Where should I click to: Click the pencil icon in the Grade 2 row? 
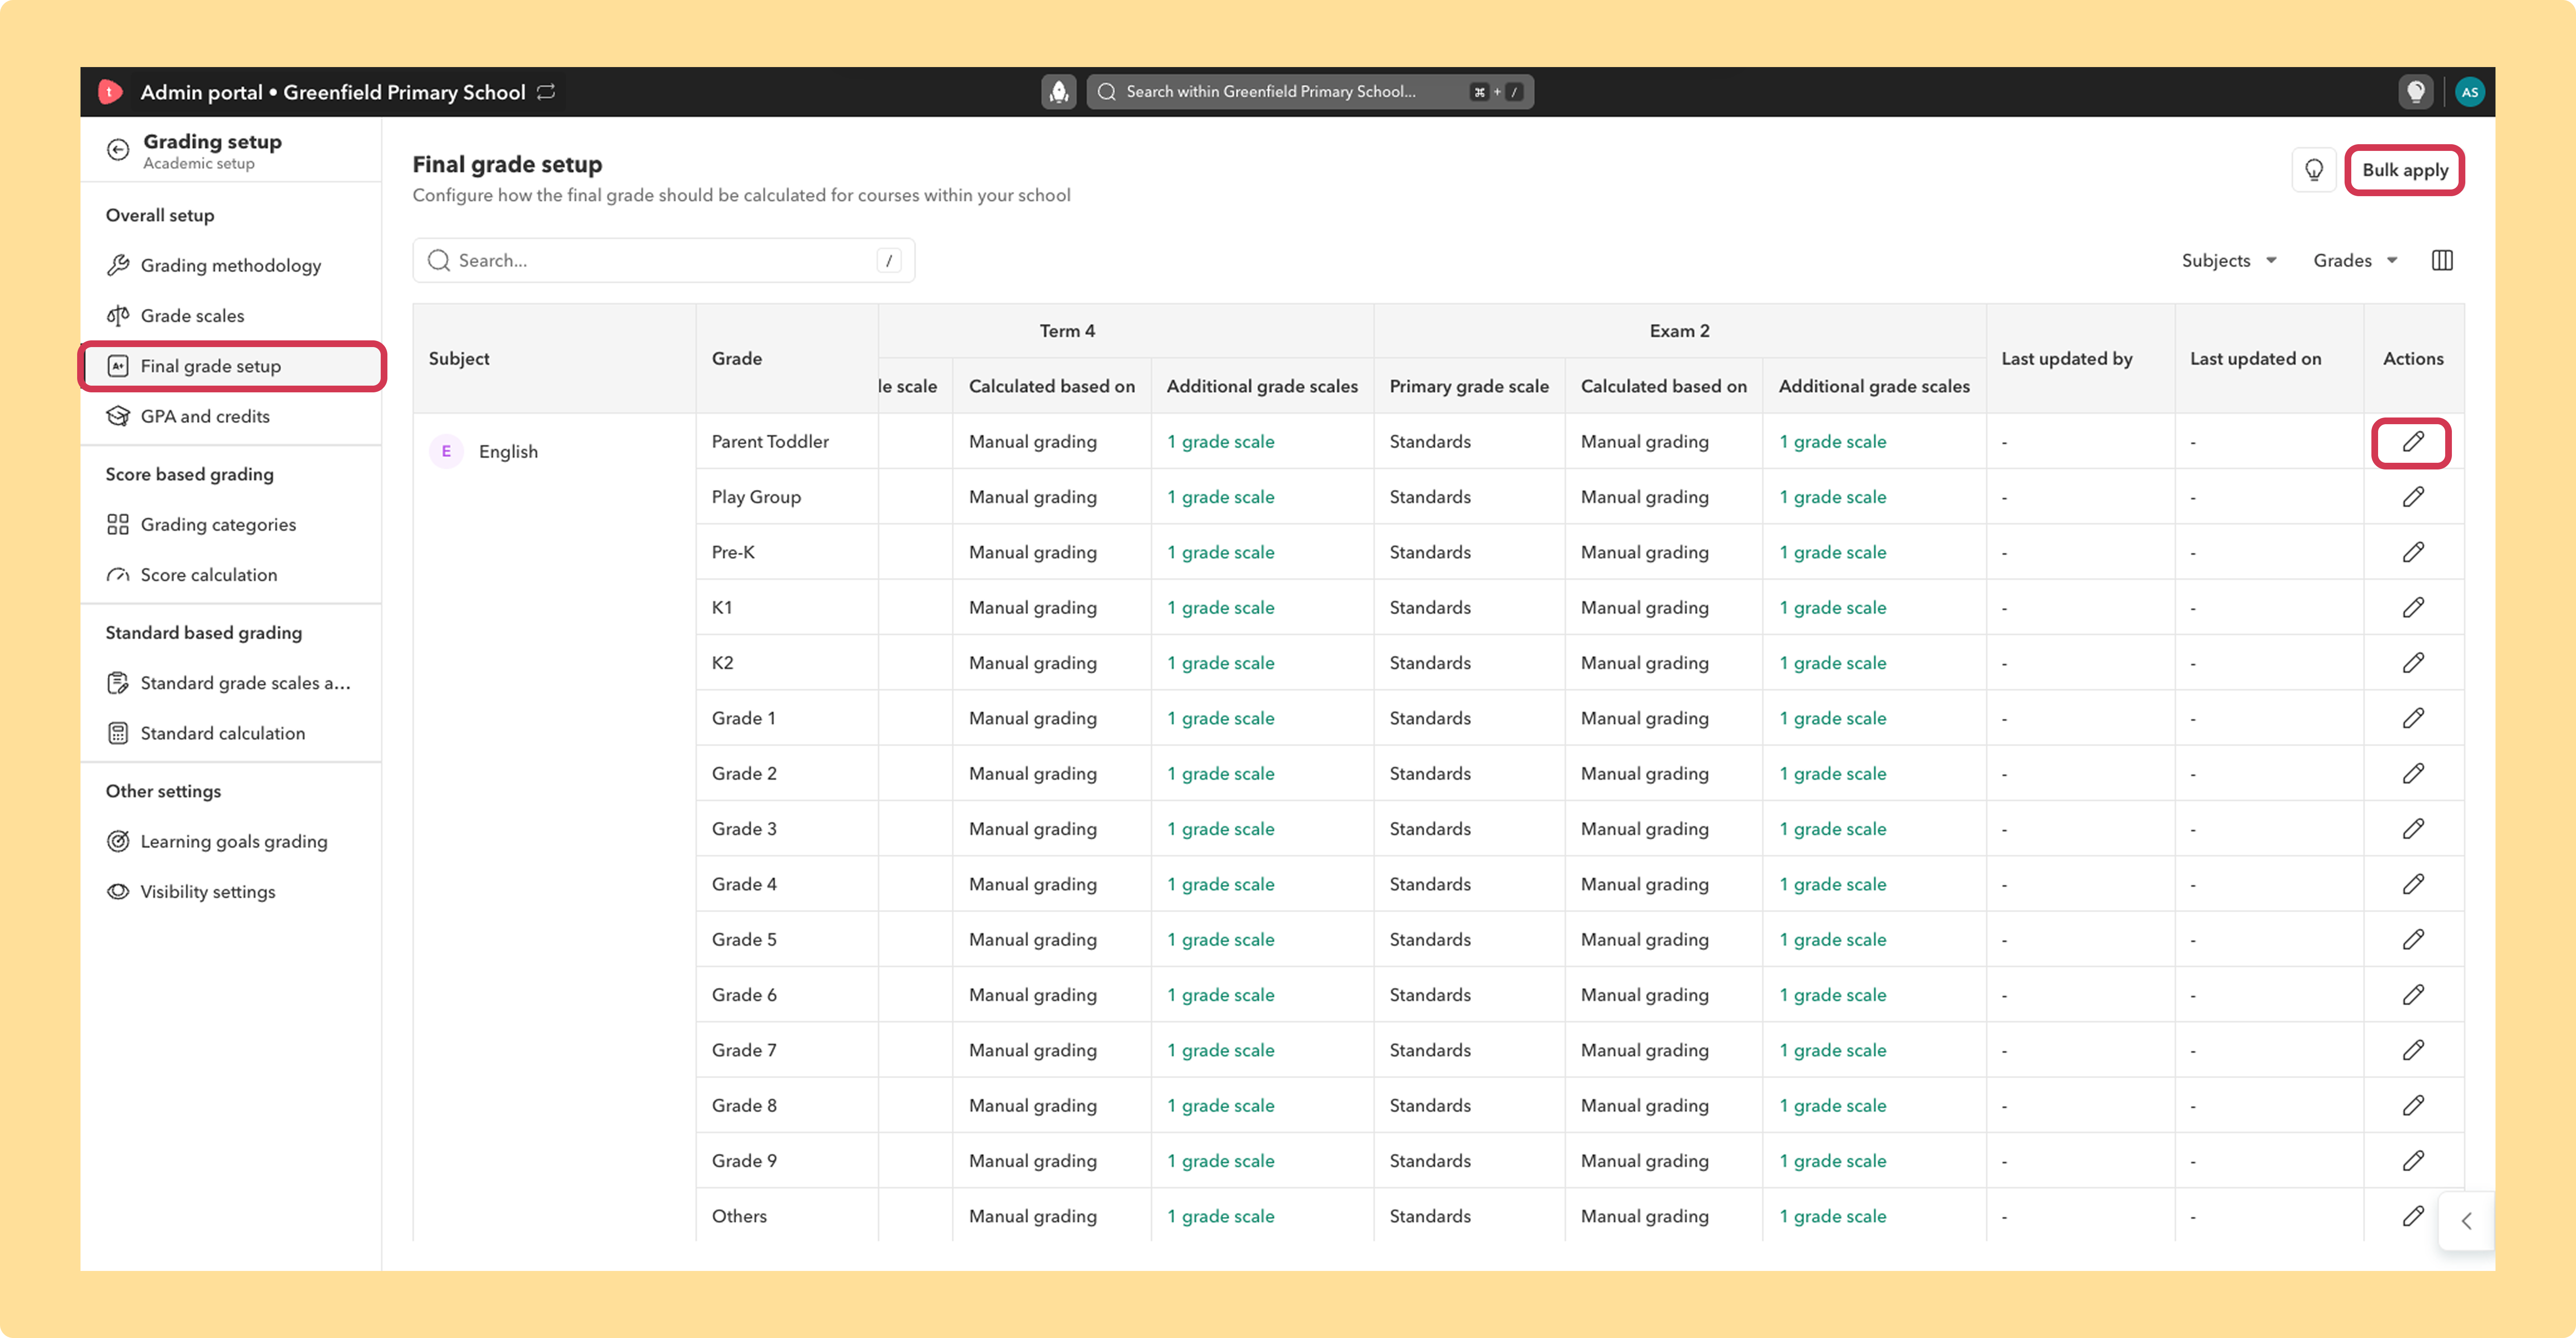2413,774
